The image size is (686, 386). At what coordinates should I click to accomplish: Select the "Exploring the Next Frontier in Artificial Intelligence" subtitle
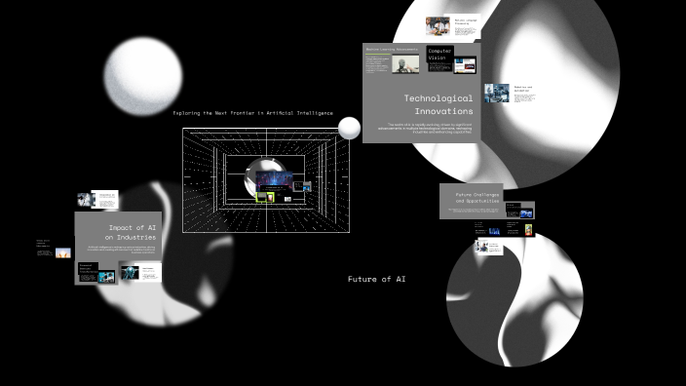click(x=253, y=113)
